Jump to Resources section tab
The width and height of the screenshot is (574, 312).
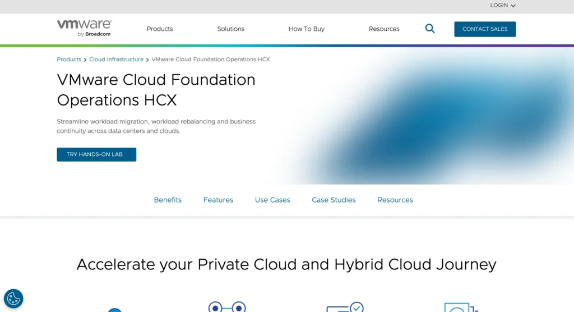tap(395, 200)
